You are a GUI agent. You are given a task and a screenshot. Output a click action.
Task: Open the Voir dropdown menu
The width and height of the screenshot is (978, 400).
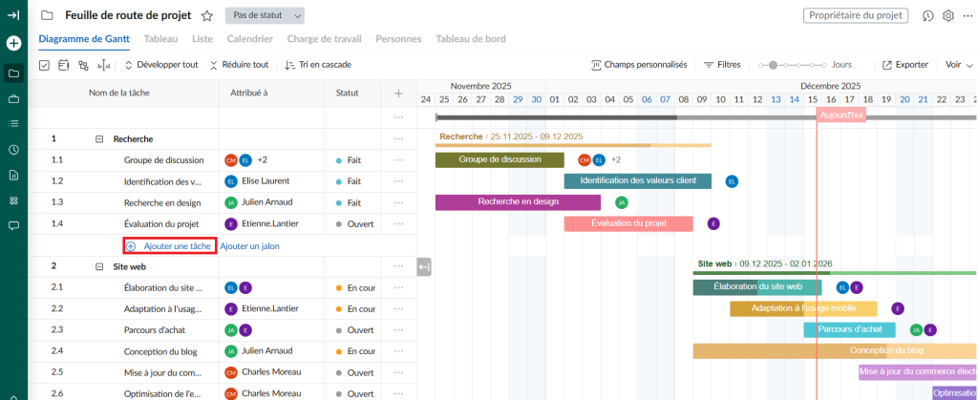click(x=957, y=65)
